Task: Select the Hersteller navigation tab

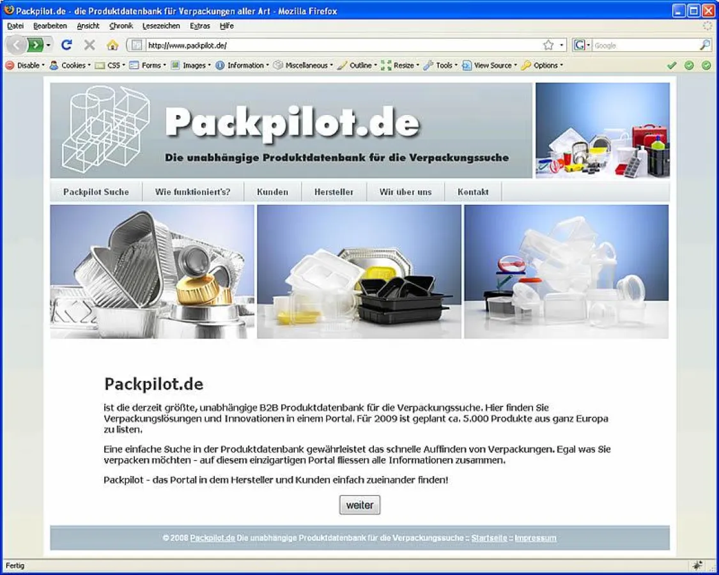Action: tap(334, 192)
